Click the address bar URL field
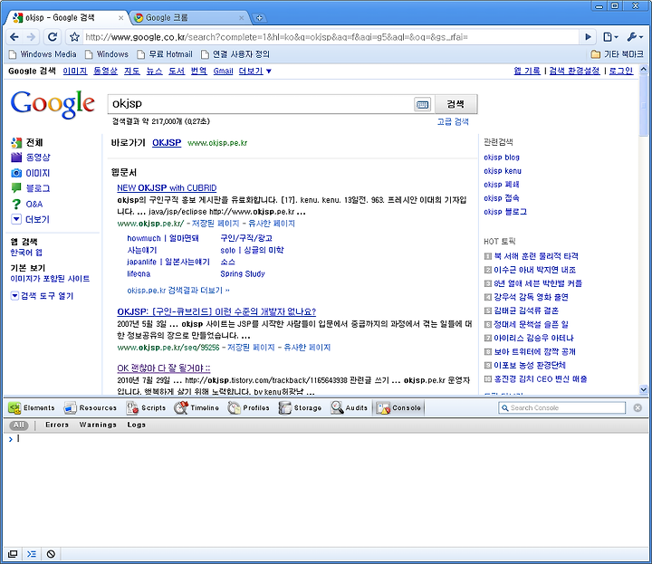 point(331,37)
